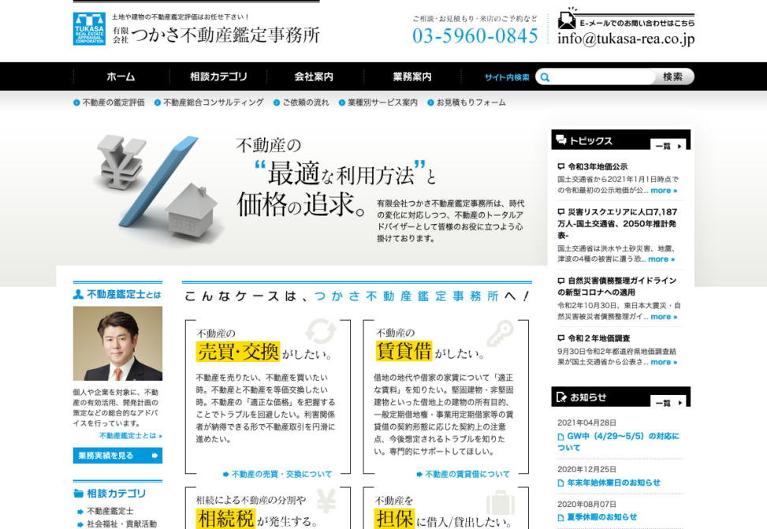Click the yen icon in 相続税 box

coord(326,501)
